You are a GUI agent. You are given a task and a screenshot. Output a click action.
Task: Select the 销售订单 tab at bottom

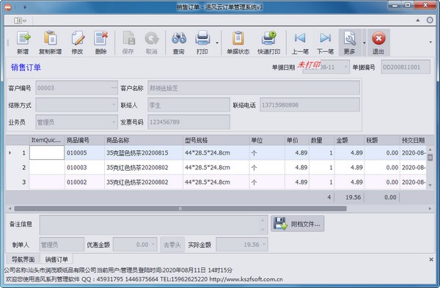tap(56, 259)
